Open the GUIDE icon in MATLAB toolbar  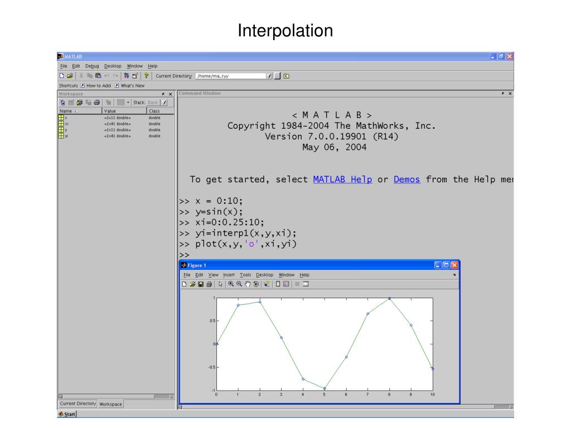135,76
